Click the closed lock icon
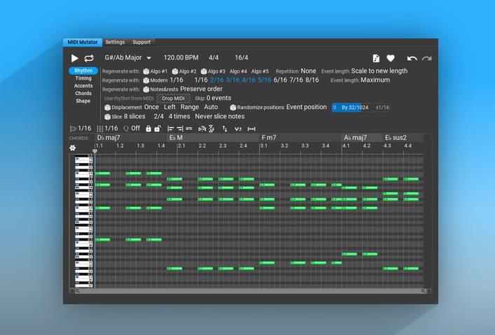Image resolution: width=495 pixels, height=335 pixels. pos(148,129)
